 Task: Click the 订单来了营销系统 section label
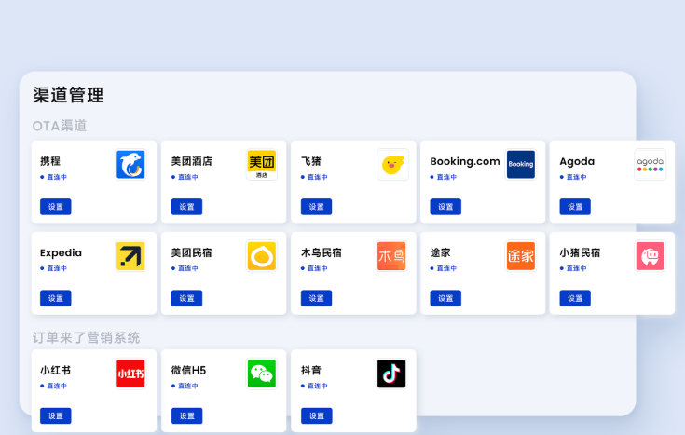tap(86, 337)
